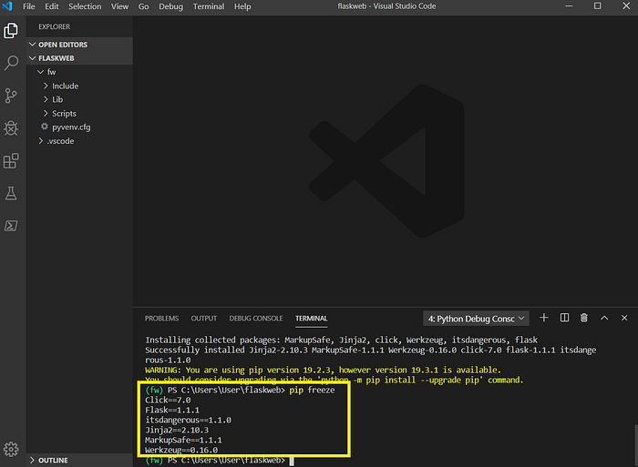Maximize the panel with up chevron
The height and width of the screenshot is (467, 638).
604,318
